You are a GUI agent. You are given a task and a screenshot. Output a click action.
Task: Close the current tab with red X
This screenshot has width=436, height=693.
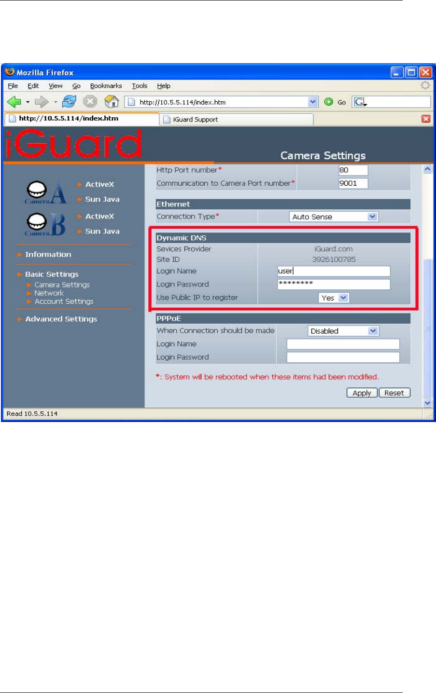click(x=426, y=119)
